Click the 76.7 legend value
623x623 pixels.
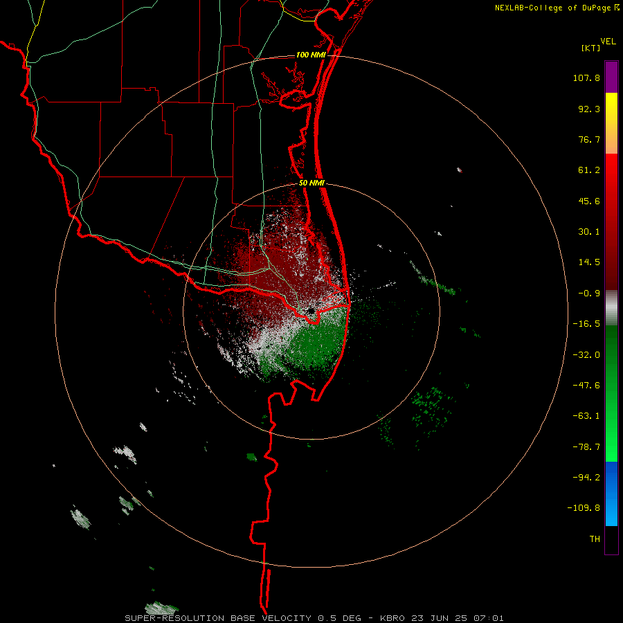click(x=589, y=139)
